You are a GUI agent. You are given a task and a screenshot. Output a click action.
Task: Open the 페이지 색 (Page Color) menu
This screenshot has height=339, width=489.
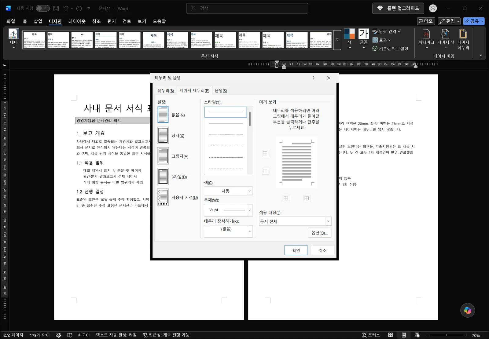tap(446, 39)
